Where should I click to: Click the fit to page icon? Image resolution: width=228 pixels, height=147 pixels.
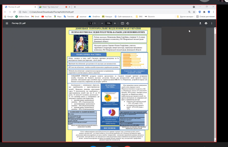pyautogui.click(x=122, y=24)
